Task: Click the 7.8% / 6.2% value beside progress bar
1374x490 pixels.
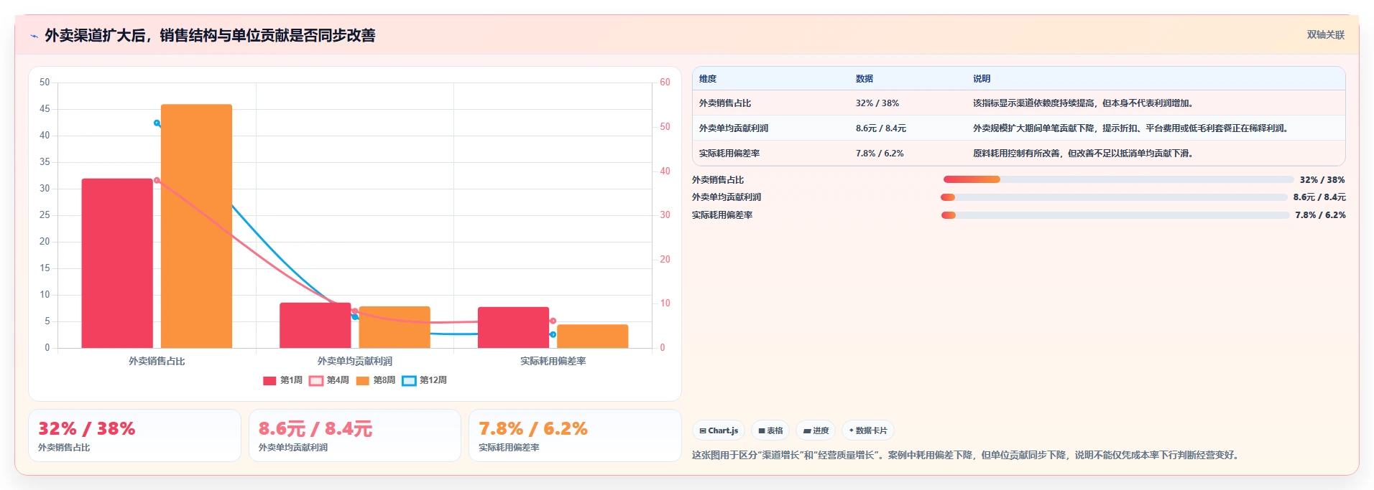Action: click(1321, 215)
